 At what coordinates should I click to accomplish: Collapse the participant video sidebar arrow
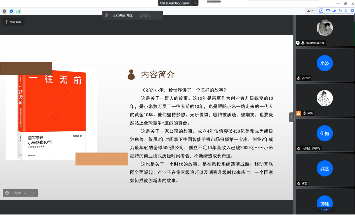click(x=291, y=117)
